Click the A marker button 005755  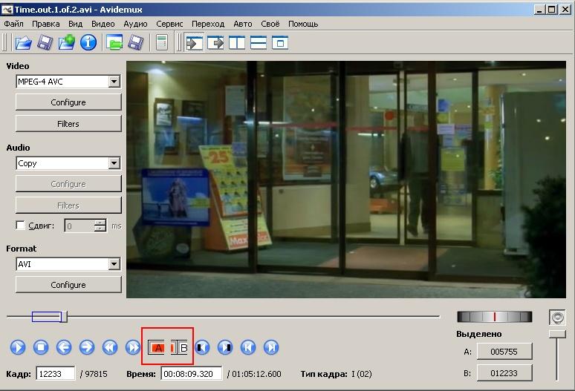[504, 352]
